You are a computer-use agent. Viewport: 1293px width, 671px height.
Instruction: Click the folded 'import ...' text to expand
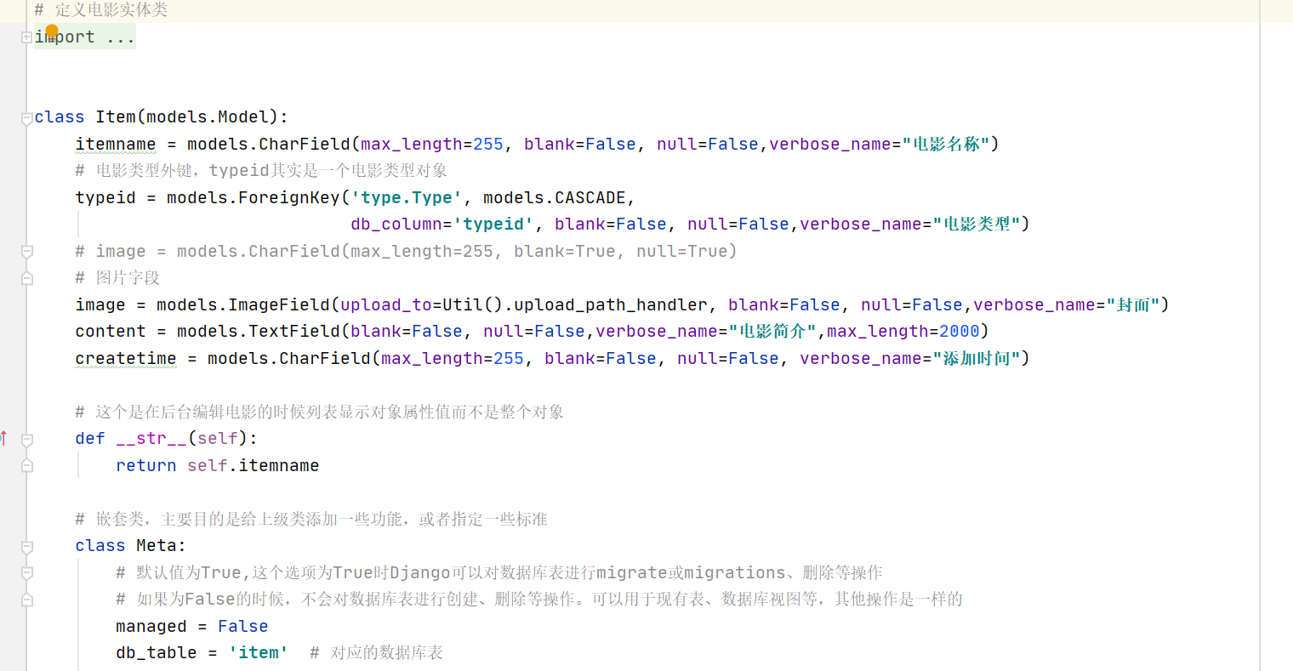(x=85, y=37)
